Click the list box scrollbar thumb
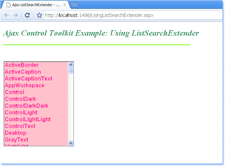Image resolution: width=227 pixels, height=167 pixels. (71, 70)
